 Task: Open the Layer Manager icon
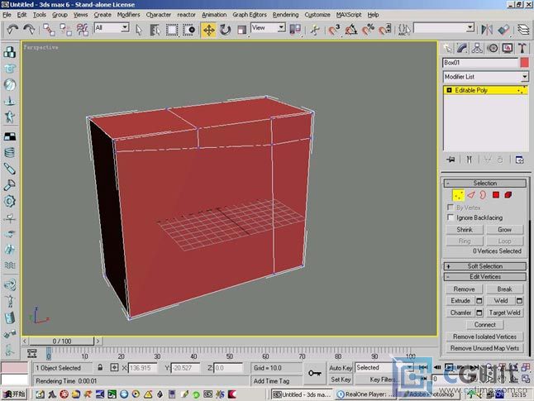pos(523,30)
